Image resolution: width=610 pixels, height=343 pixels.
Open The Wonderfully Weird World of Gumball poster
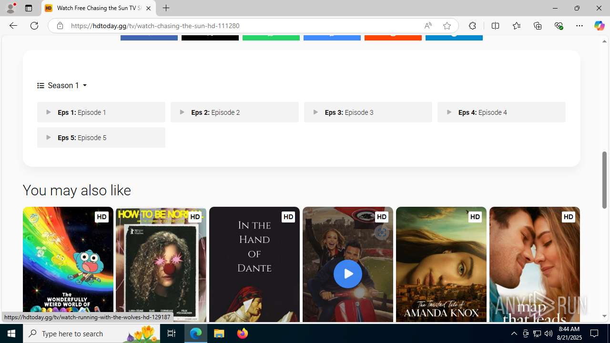tap(68, 264)
